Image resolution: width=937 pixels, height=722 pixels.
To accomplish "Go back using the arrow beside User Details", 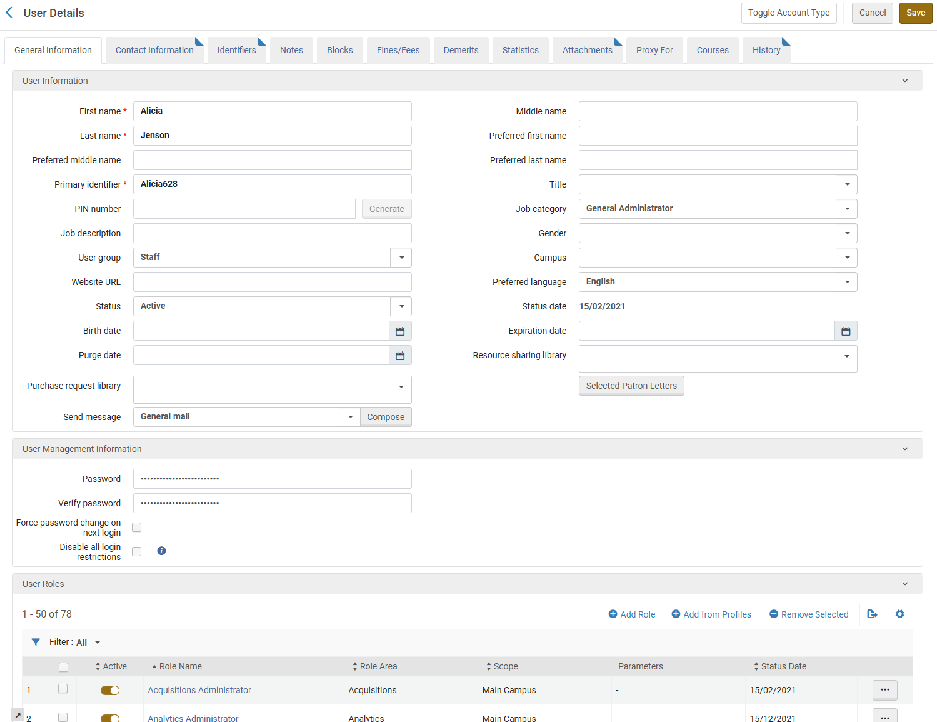I will (x=9, y=13).
